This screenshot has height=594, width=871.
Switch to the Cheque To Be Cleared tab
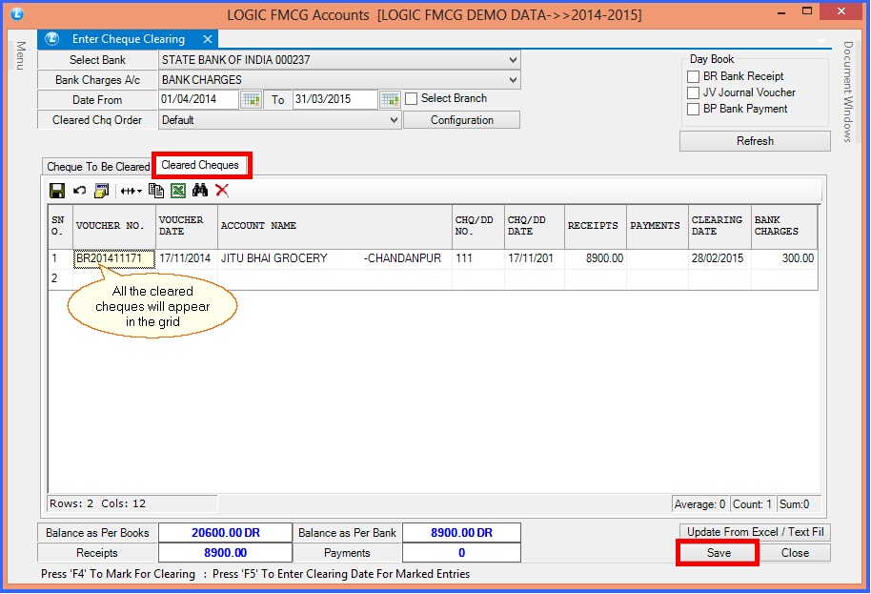point(96,165)
